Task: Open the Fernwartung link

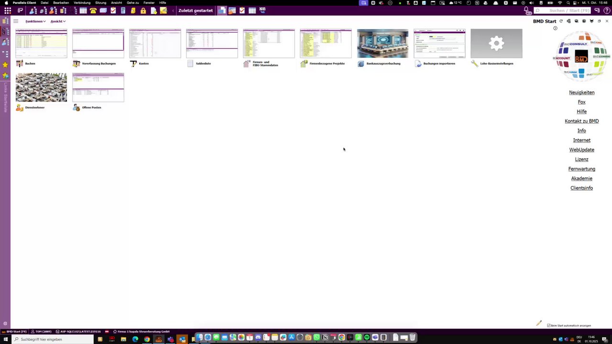Action: (581, 169)
